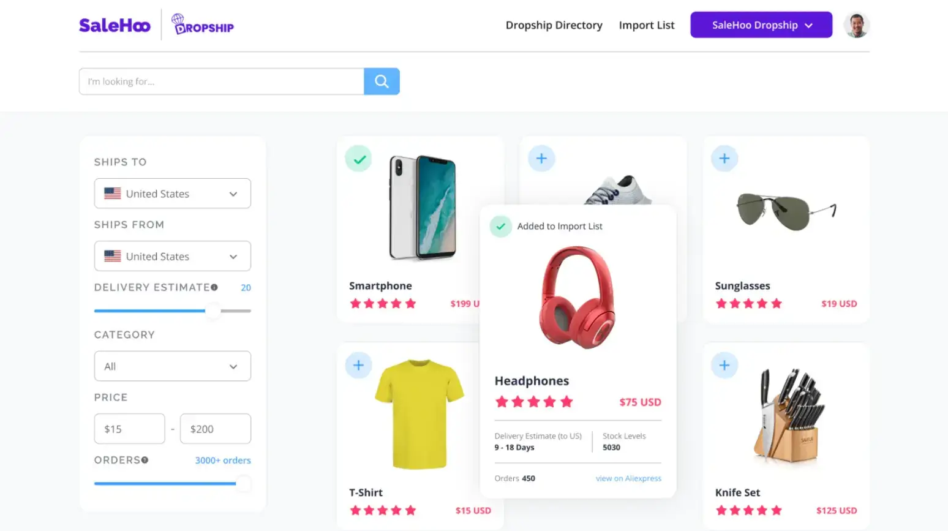Click Delivery Estimate info icon
This screenshot has width=948, height=531.
pos(214,287)
